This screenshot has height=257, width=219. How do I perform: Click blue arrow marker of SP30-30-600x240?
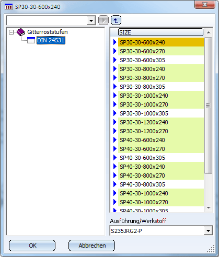click(x=115, y=42)
